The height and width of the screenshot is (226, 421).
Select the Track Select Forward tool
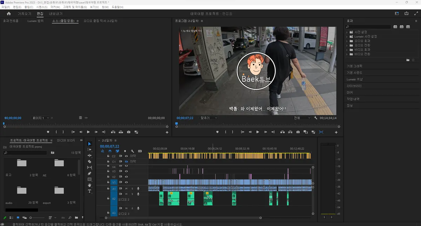pyautogui.click(x=89, y=150)
